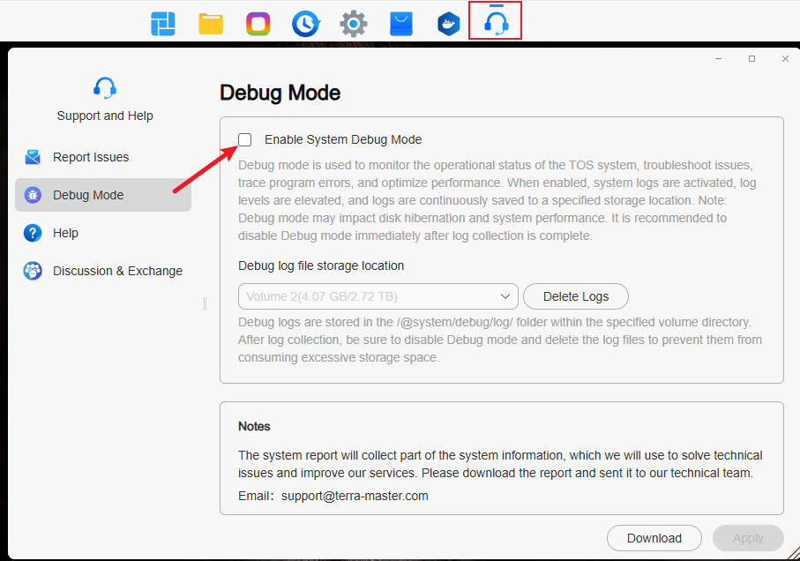Click the Download button
Viewport: 800px width, 561px height.
coord(654,538)
